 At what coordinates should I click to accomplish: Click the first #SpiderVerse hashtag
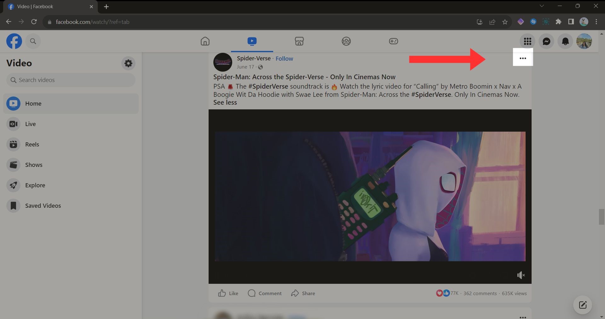pyautogui.click(x=268, y=86)
